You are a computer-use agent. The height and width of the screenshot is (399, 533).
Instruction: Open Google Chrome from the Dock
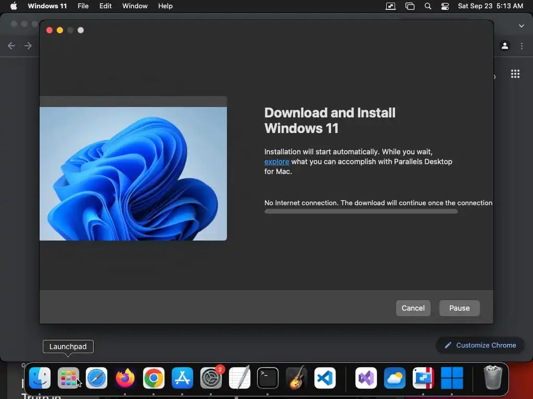point(154,378)
